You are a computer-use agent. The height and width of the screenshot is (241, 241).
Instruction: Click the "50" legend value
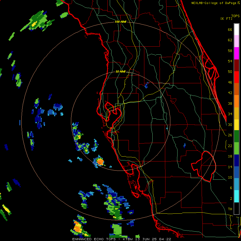[230, 71]
